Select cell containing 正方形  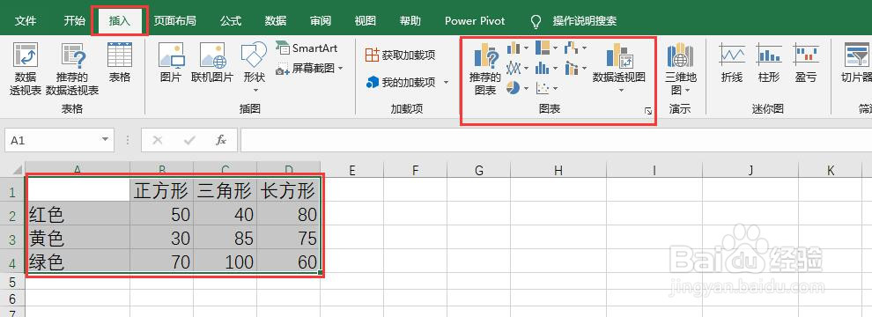coord(162,191)
